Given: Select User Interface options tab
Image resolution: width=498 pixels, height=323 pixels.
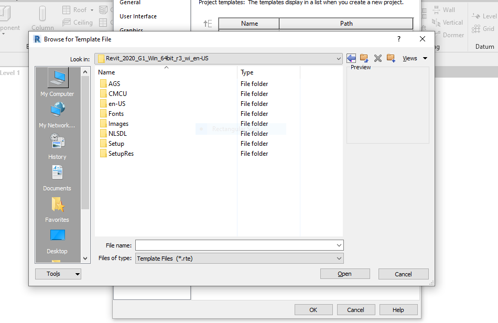Looking at the screenshot, I should 138,16.
